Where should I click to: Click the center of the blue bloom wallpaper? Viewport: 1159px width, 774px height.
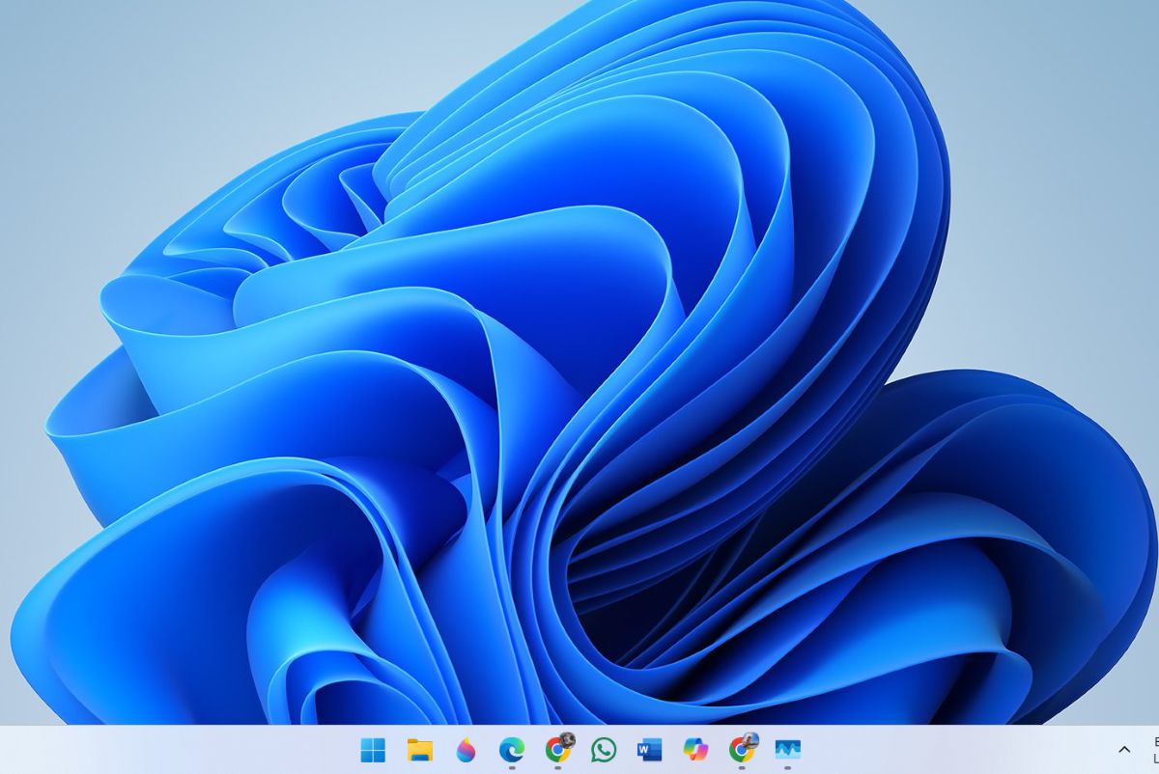point(579,386)
